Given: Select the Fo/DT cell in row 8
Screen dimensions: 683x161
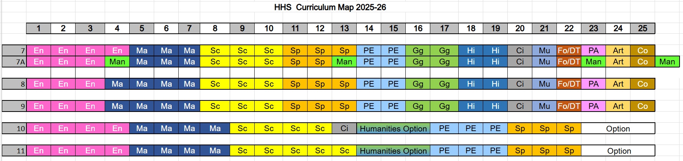Looking at the screenshot, I should [x=569, y=84].
